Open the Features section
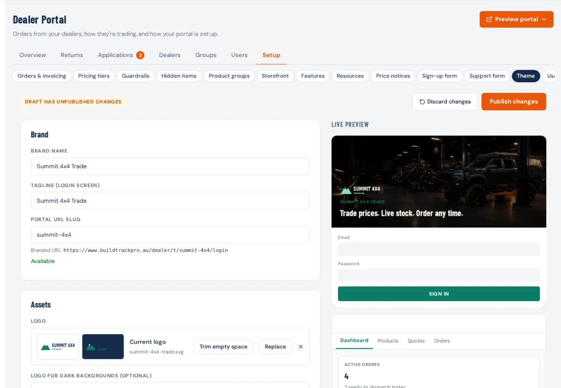 point(313,76)
